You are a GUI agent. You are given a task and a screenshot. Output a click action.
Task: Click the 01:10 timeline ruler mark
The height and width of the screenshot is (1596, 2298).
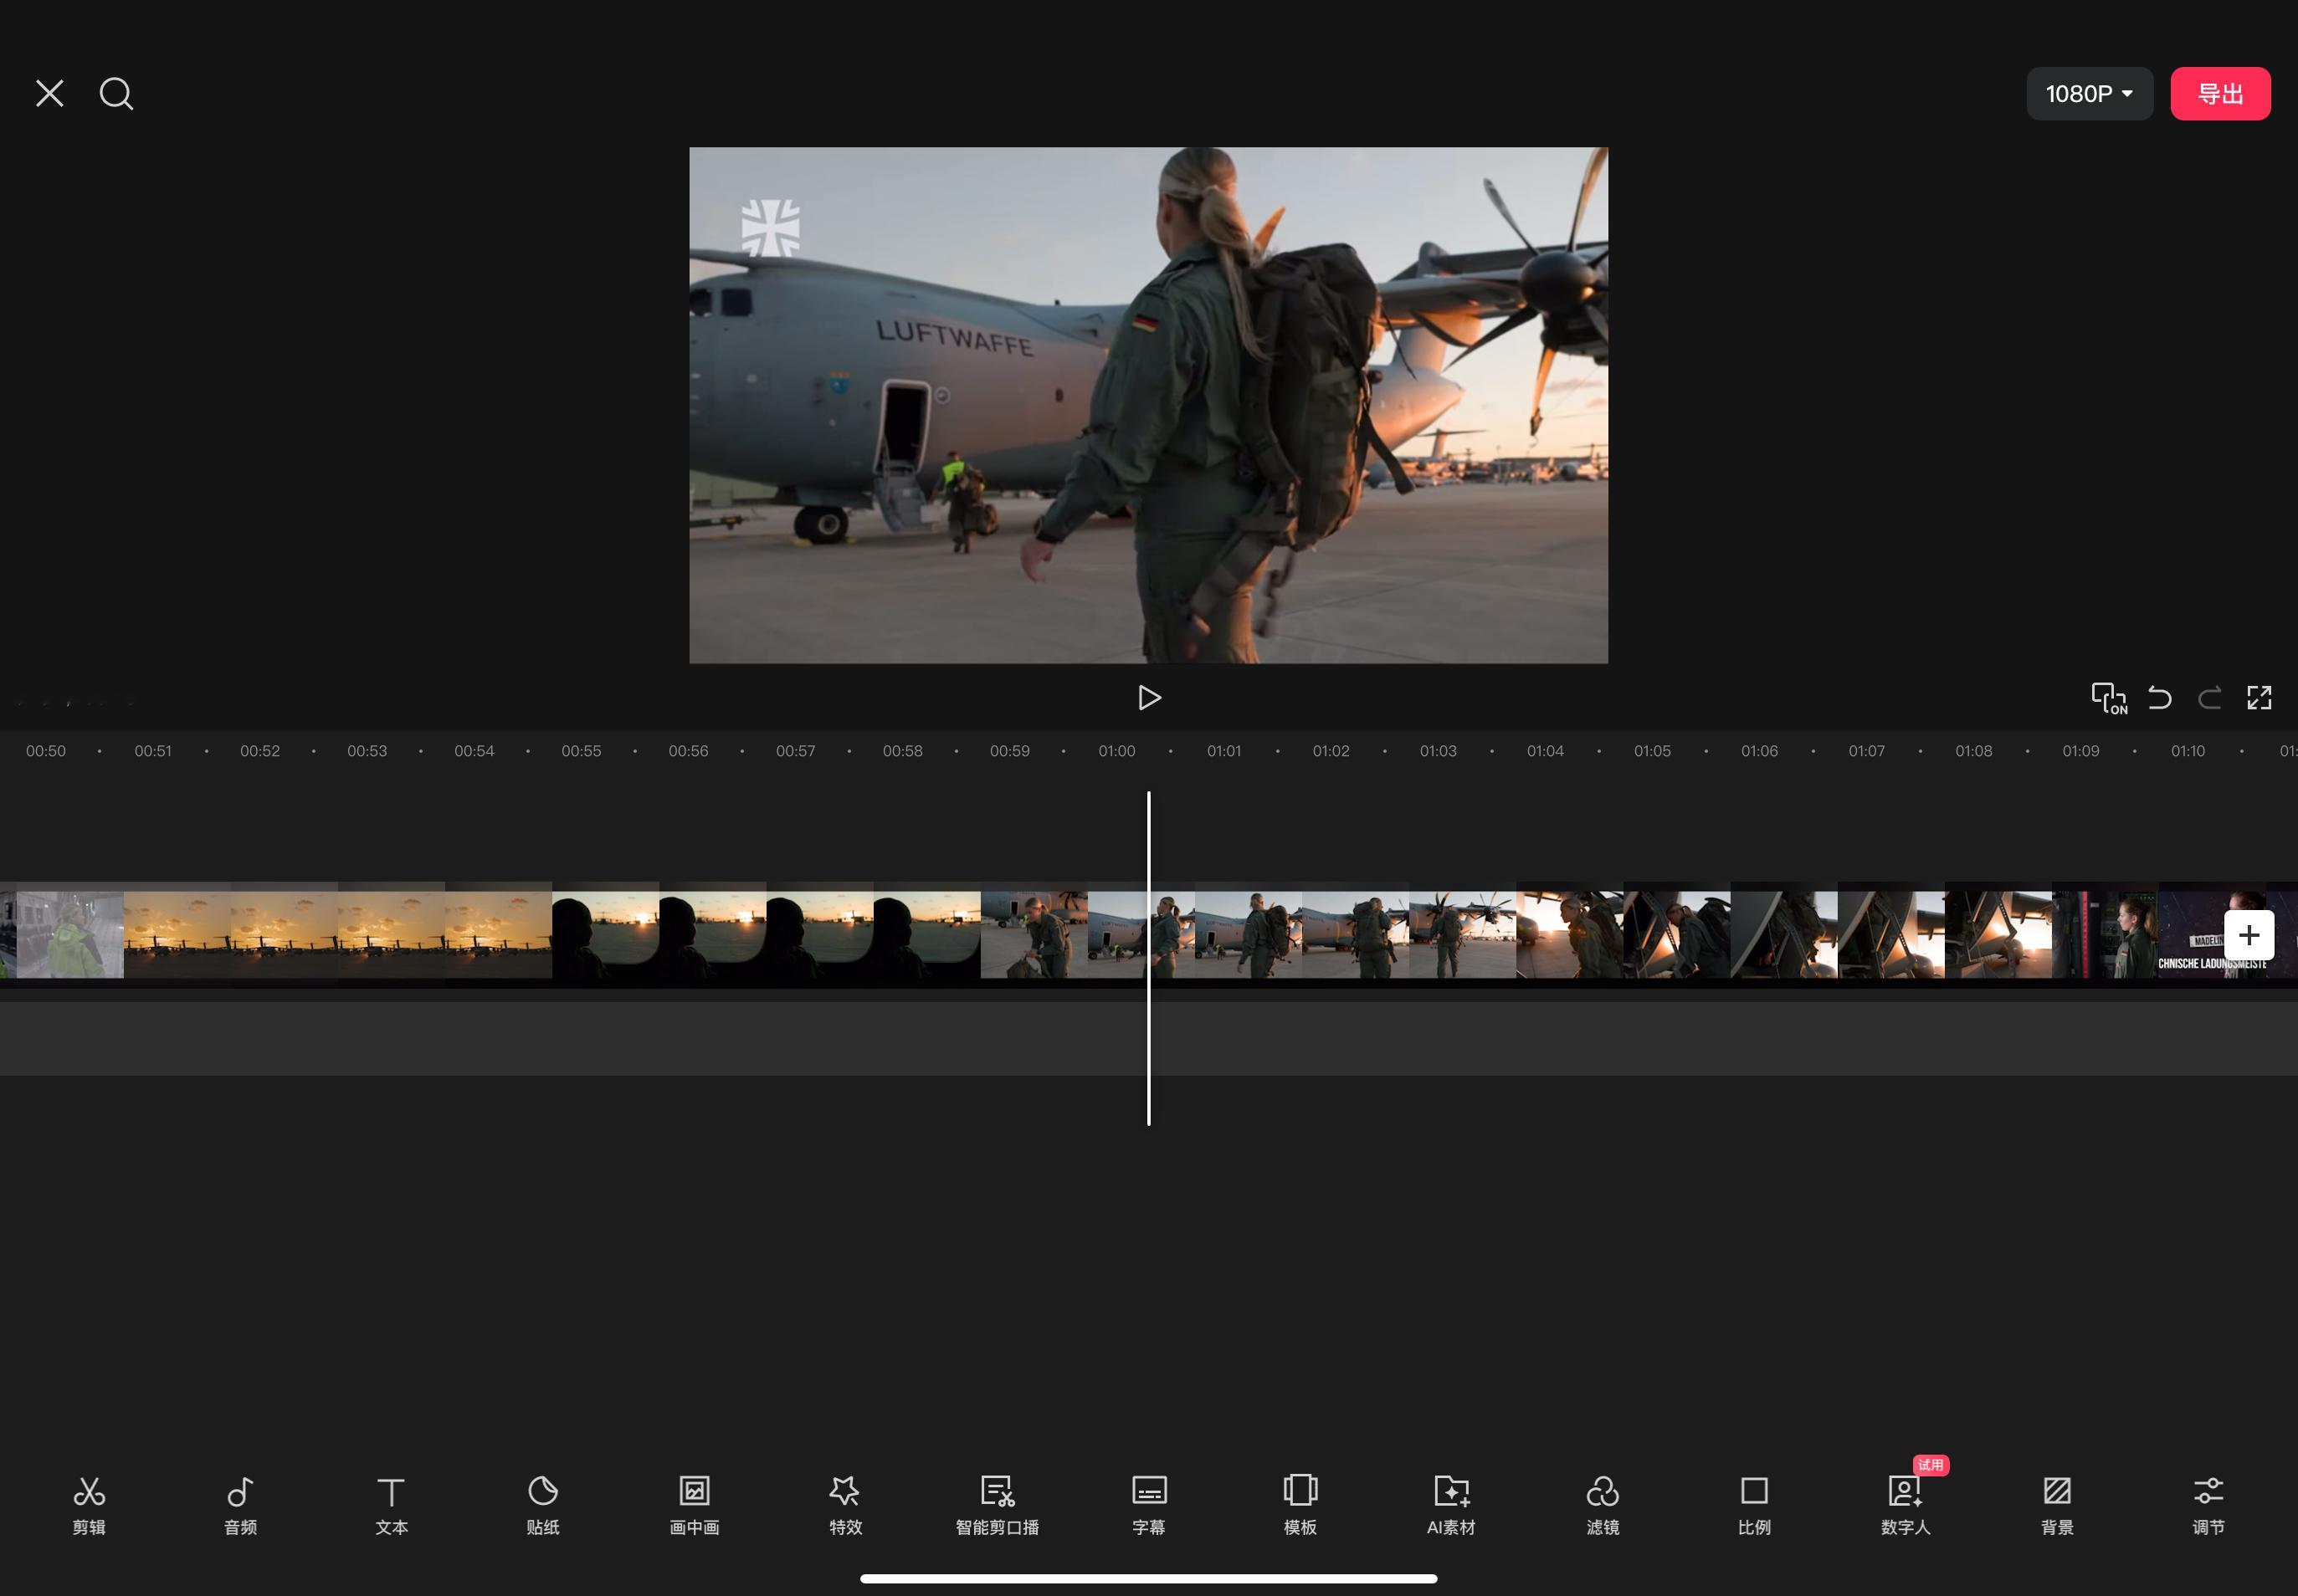(x=2187, y=751)
